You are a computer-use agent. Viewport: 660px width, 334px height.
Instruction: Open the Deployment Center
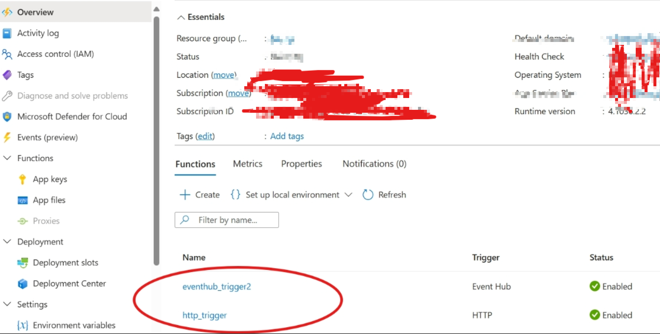point(69,283)
